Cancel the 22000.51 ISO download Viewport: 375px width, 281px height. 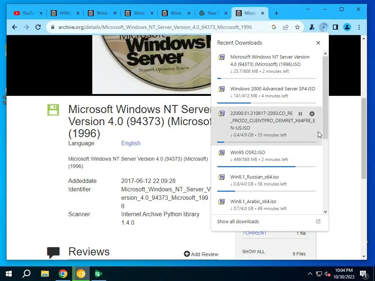312,114
